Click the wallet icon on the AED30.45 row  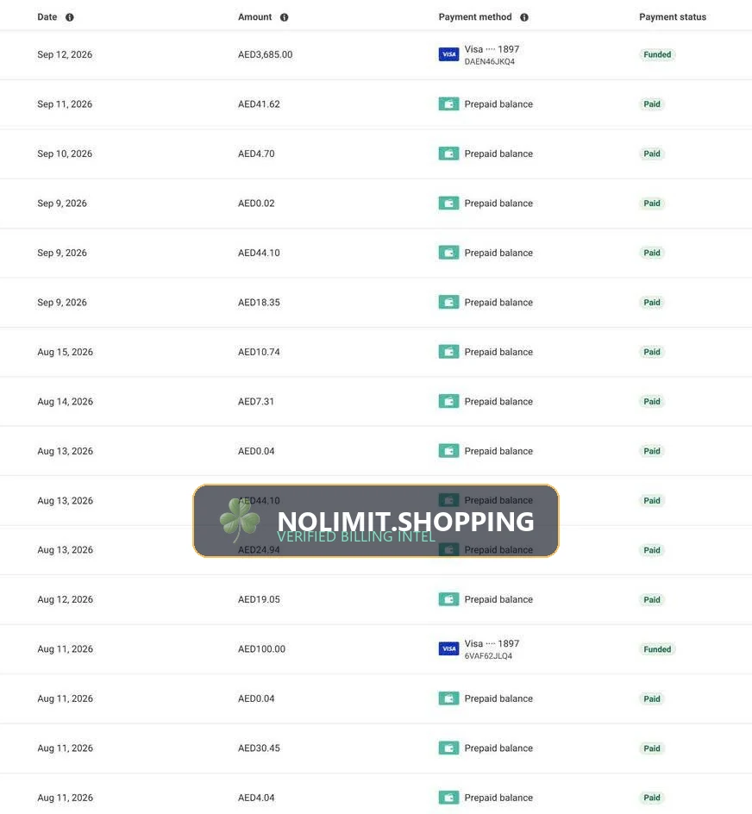click(448, 748)
